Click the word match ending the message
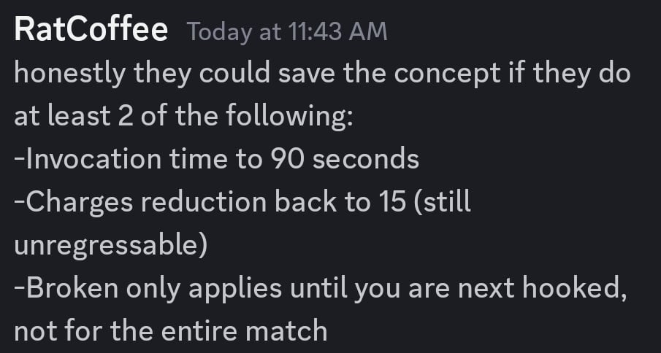The image size is (661, 353). (x=286, y=330)
